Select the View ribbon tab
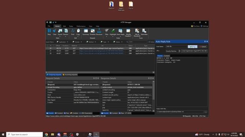 tap(91, 26)
